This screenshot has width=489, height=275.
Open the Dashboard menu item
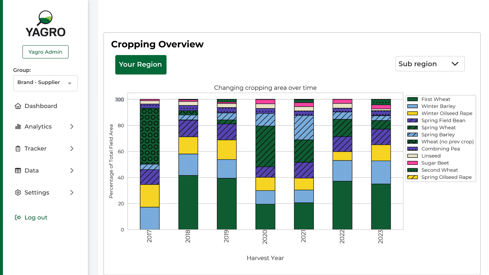(41, 106)
